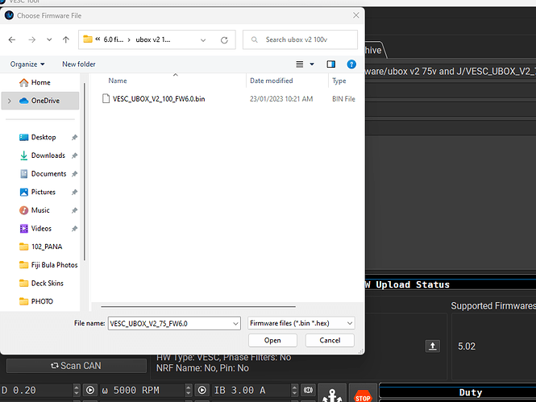Open file dialog help

coord(351,64)
